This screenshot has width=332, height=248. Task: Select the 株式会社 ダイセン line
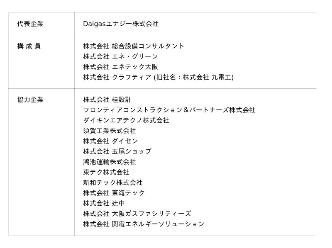point(110,141)
